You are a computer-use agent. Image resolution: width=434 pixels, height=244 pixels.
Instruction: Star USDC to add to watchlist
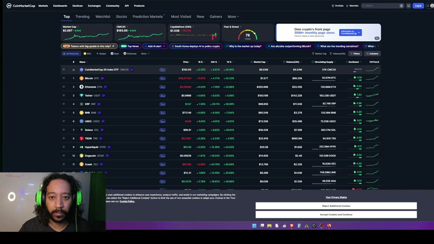(63, 121)
